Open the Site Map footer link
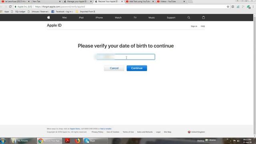This screenshot has height=144, width=256. pyautogui.click(x=168, y=132)
